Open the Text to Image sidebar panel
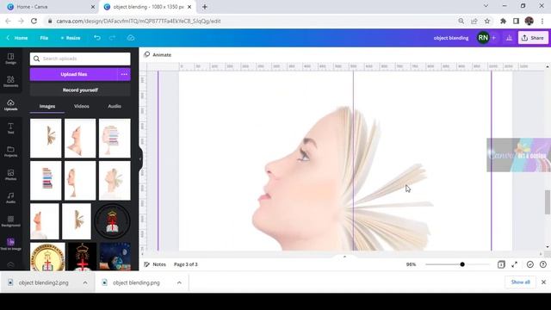 click(10, 245)
